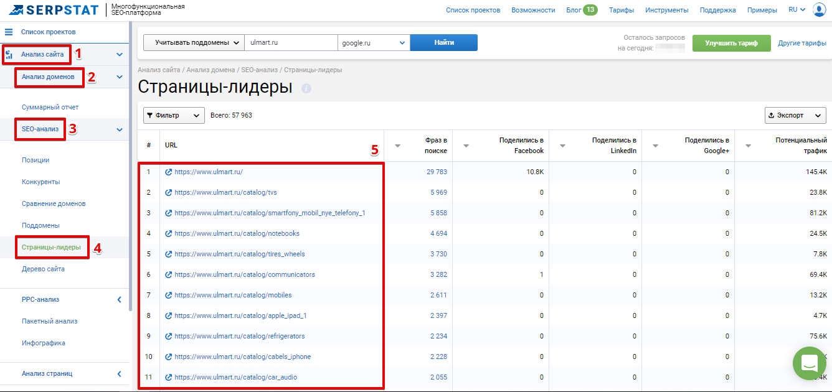Open phrase count link 5 969
Viewport: 832px width, 392px height.
(438, 192)
